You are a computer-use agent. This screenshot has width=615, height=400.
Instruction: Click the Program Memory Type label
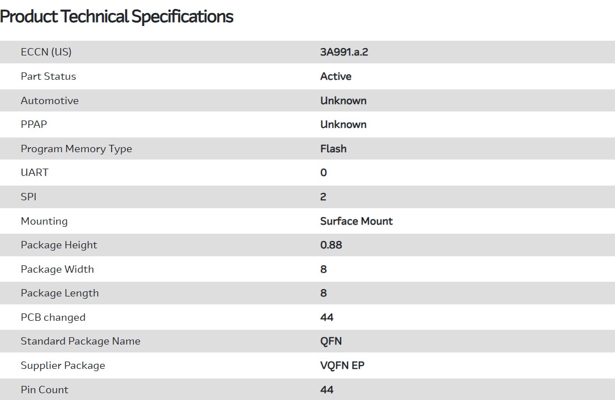tap(76, 149)
